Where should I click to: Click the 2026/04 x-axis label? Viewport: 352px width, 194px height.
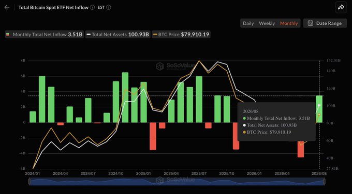click(282, 174)
